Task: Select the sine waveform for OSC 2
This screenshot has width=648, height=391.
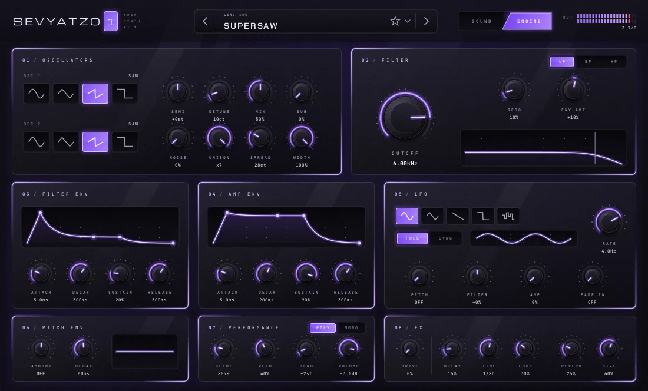Action: click(37, 142)
